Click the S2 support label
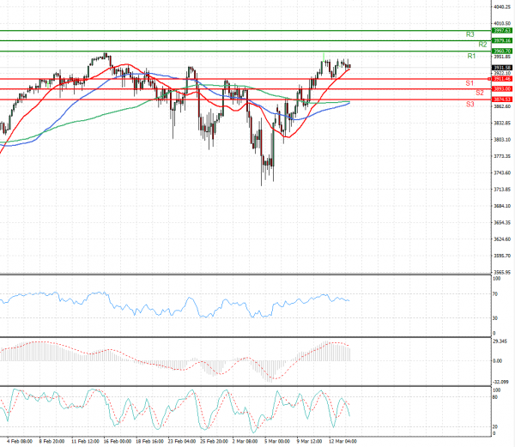Screen dimensions: 515x447 pos(480,93)
